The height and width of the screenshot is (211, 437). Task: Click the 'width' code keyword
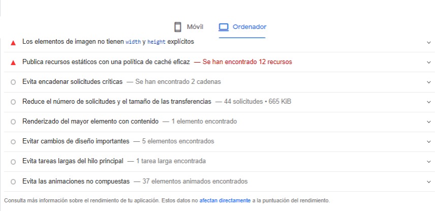click(133, 42)
